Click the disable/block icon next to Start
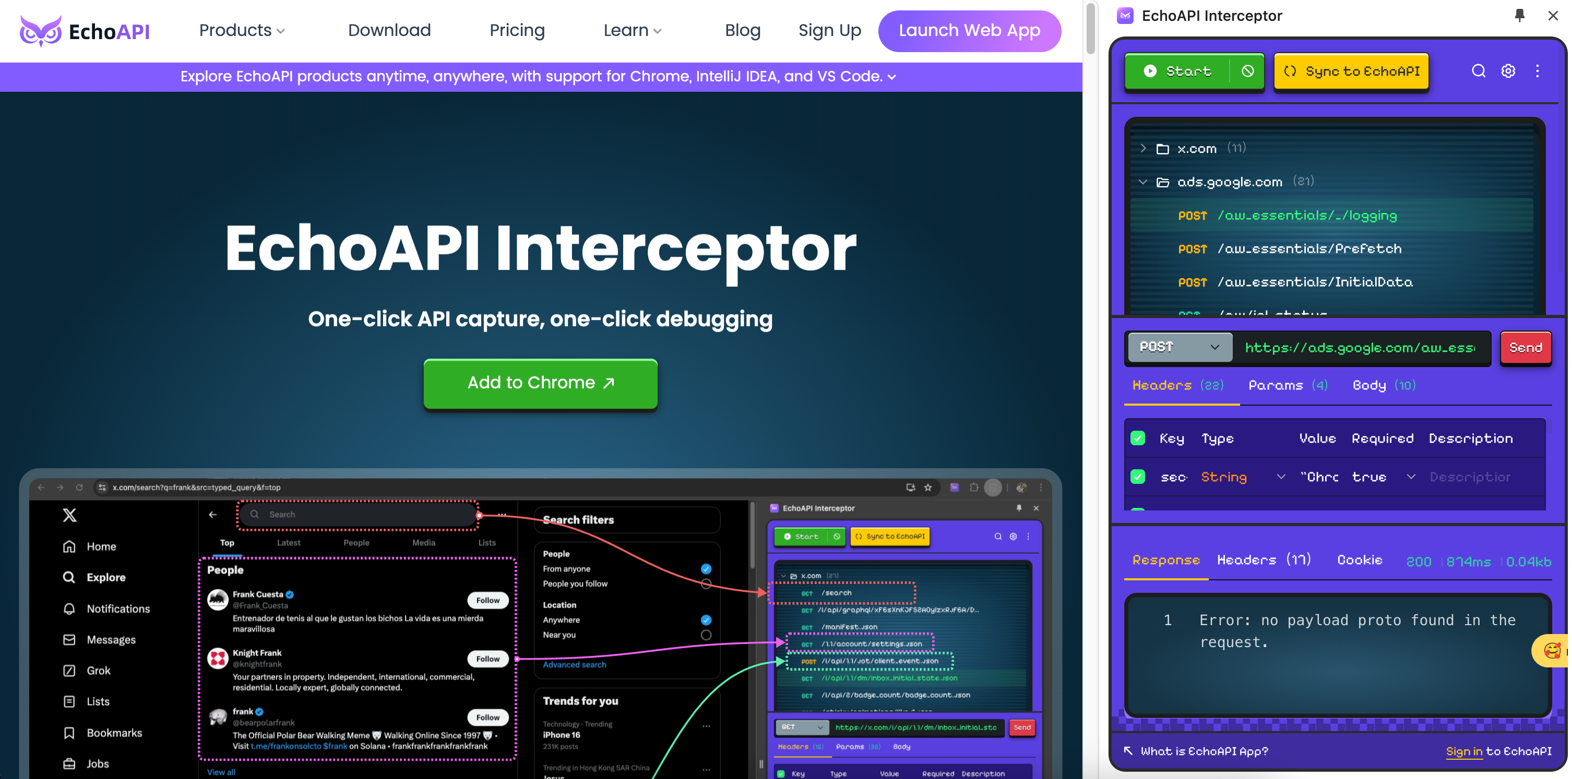Viewport: 1572px width, 779px height. click(x=1246, y=71)
